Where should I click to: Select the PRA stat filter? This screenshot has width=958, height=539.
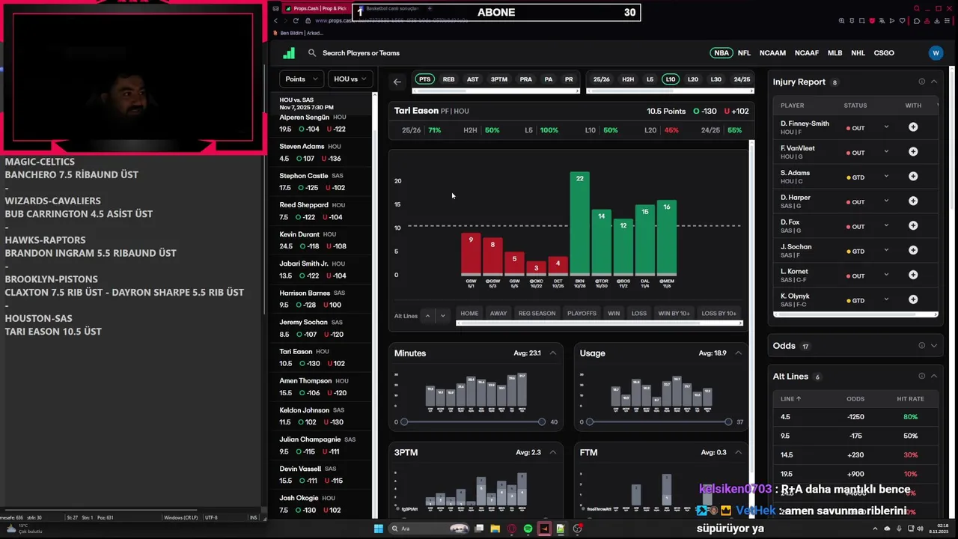pyautogui.click(x=525, y=79)
